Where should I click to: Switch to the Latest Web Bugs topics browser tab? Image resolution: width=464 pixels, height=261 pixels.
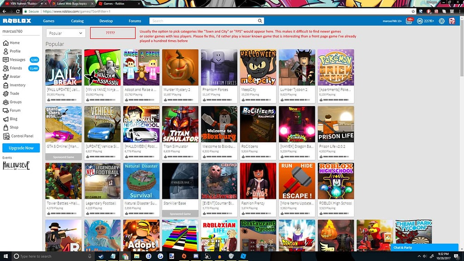(x=72, y=3)
